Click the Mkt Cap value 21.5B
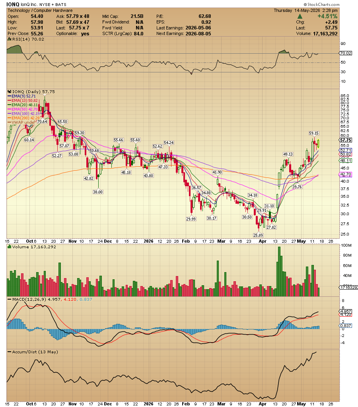Screen dimensions: 358x407 pos(137,16)
